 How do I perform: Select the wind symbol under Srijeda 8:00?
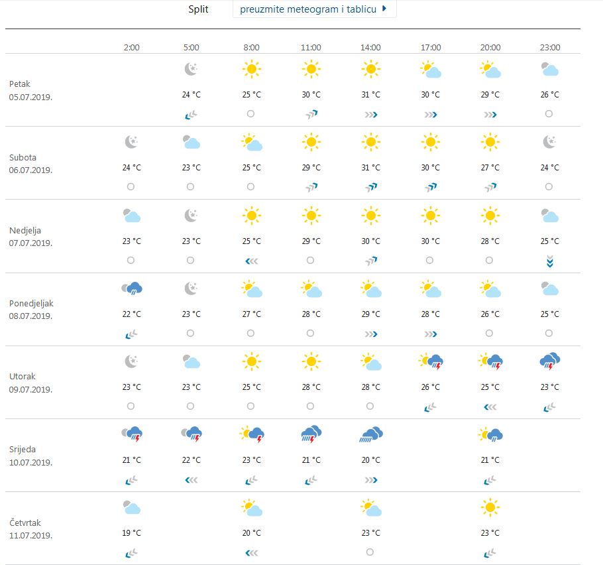point(250,478)
